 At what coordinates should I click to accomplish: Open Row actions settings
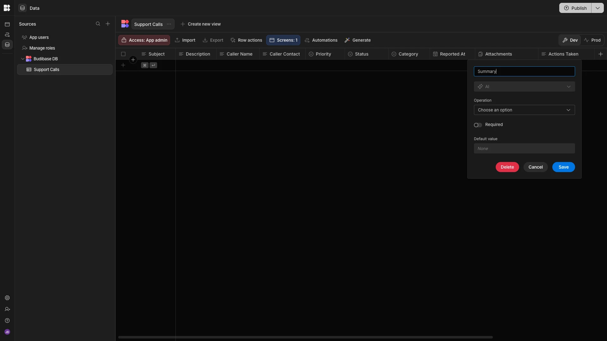point(246,40)
